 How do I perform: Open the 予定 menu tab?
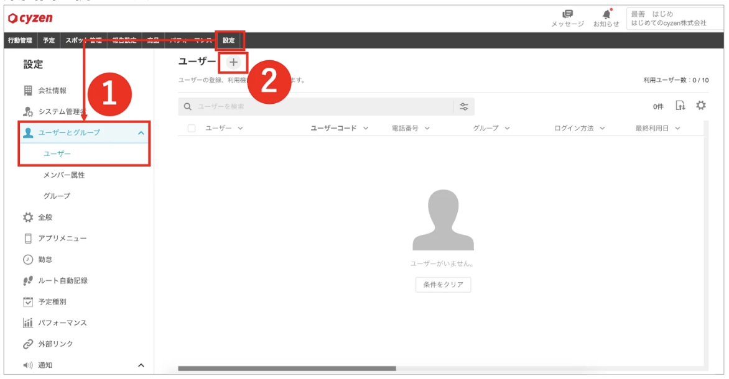[49, 40]
